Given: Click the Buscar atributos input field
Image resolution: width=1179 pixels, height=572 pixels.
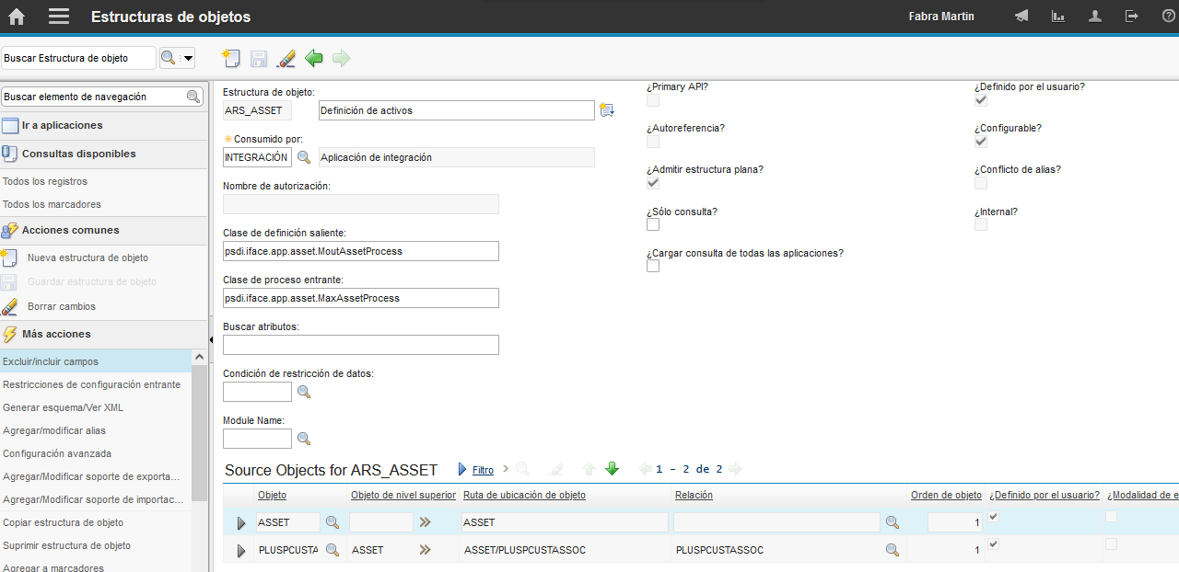Looking at the screenshot, I should tap(361, 345).
